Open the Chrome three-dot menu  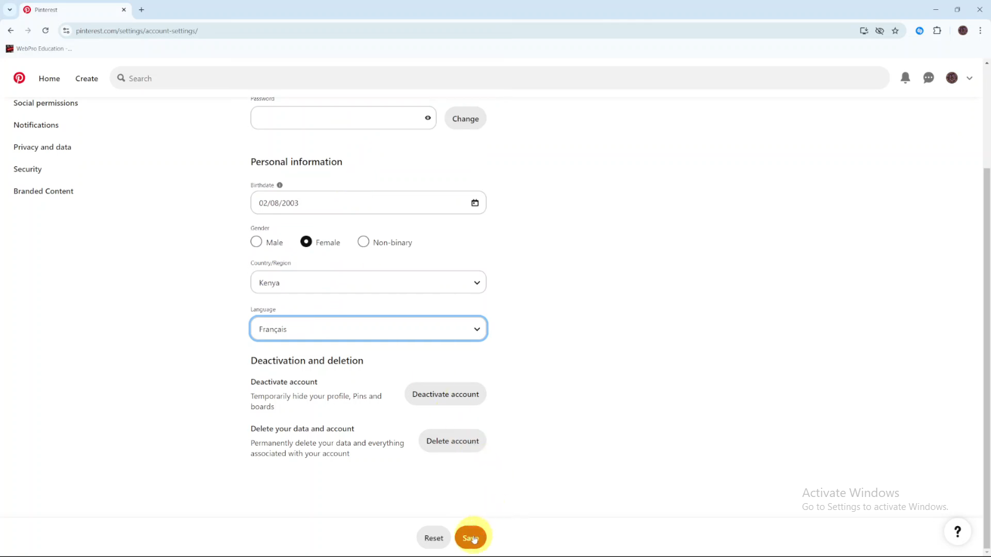click(980, 30)
